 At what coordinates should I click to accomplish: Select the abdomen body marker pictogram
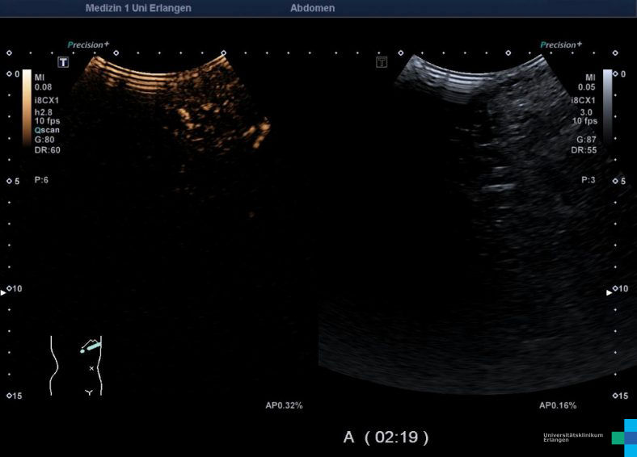(x=75, y=366)
